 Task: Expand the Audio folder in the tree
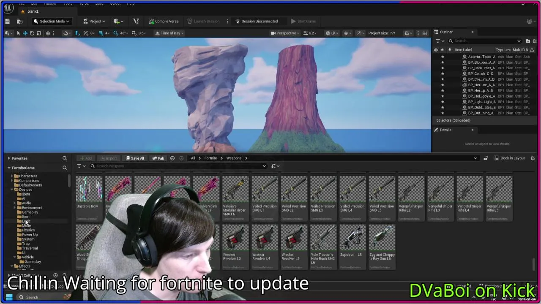[x=14, y=203]
